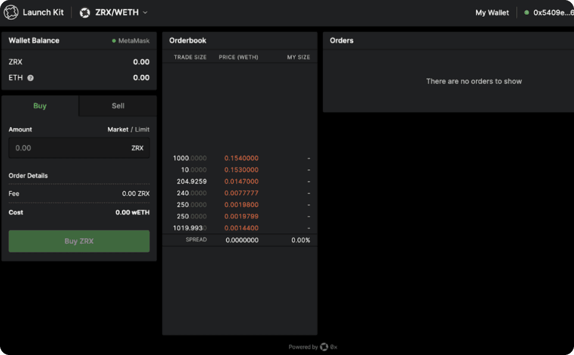
Task: Open the My Wallet link
Action: coord(492,13)
